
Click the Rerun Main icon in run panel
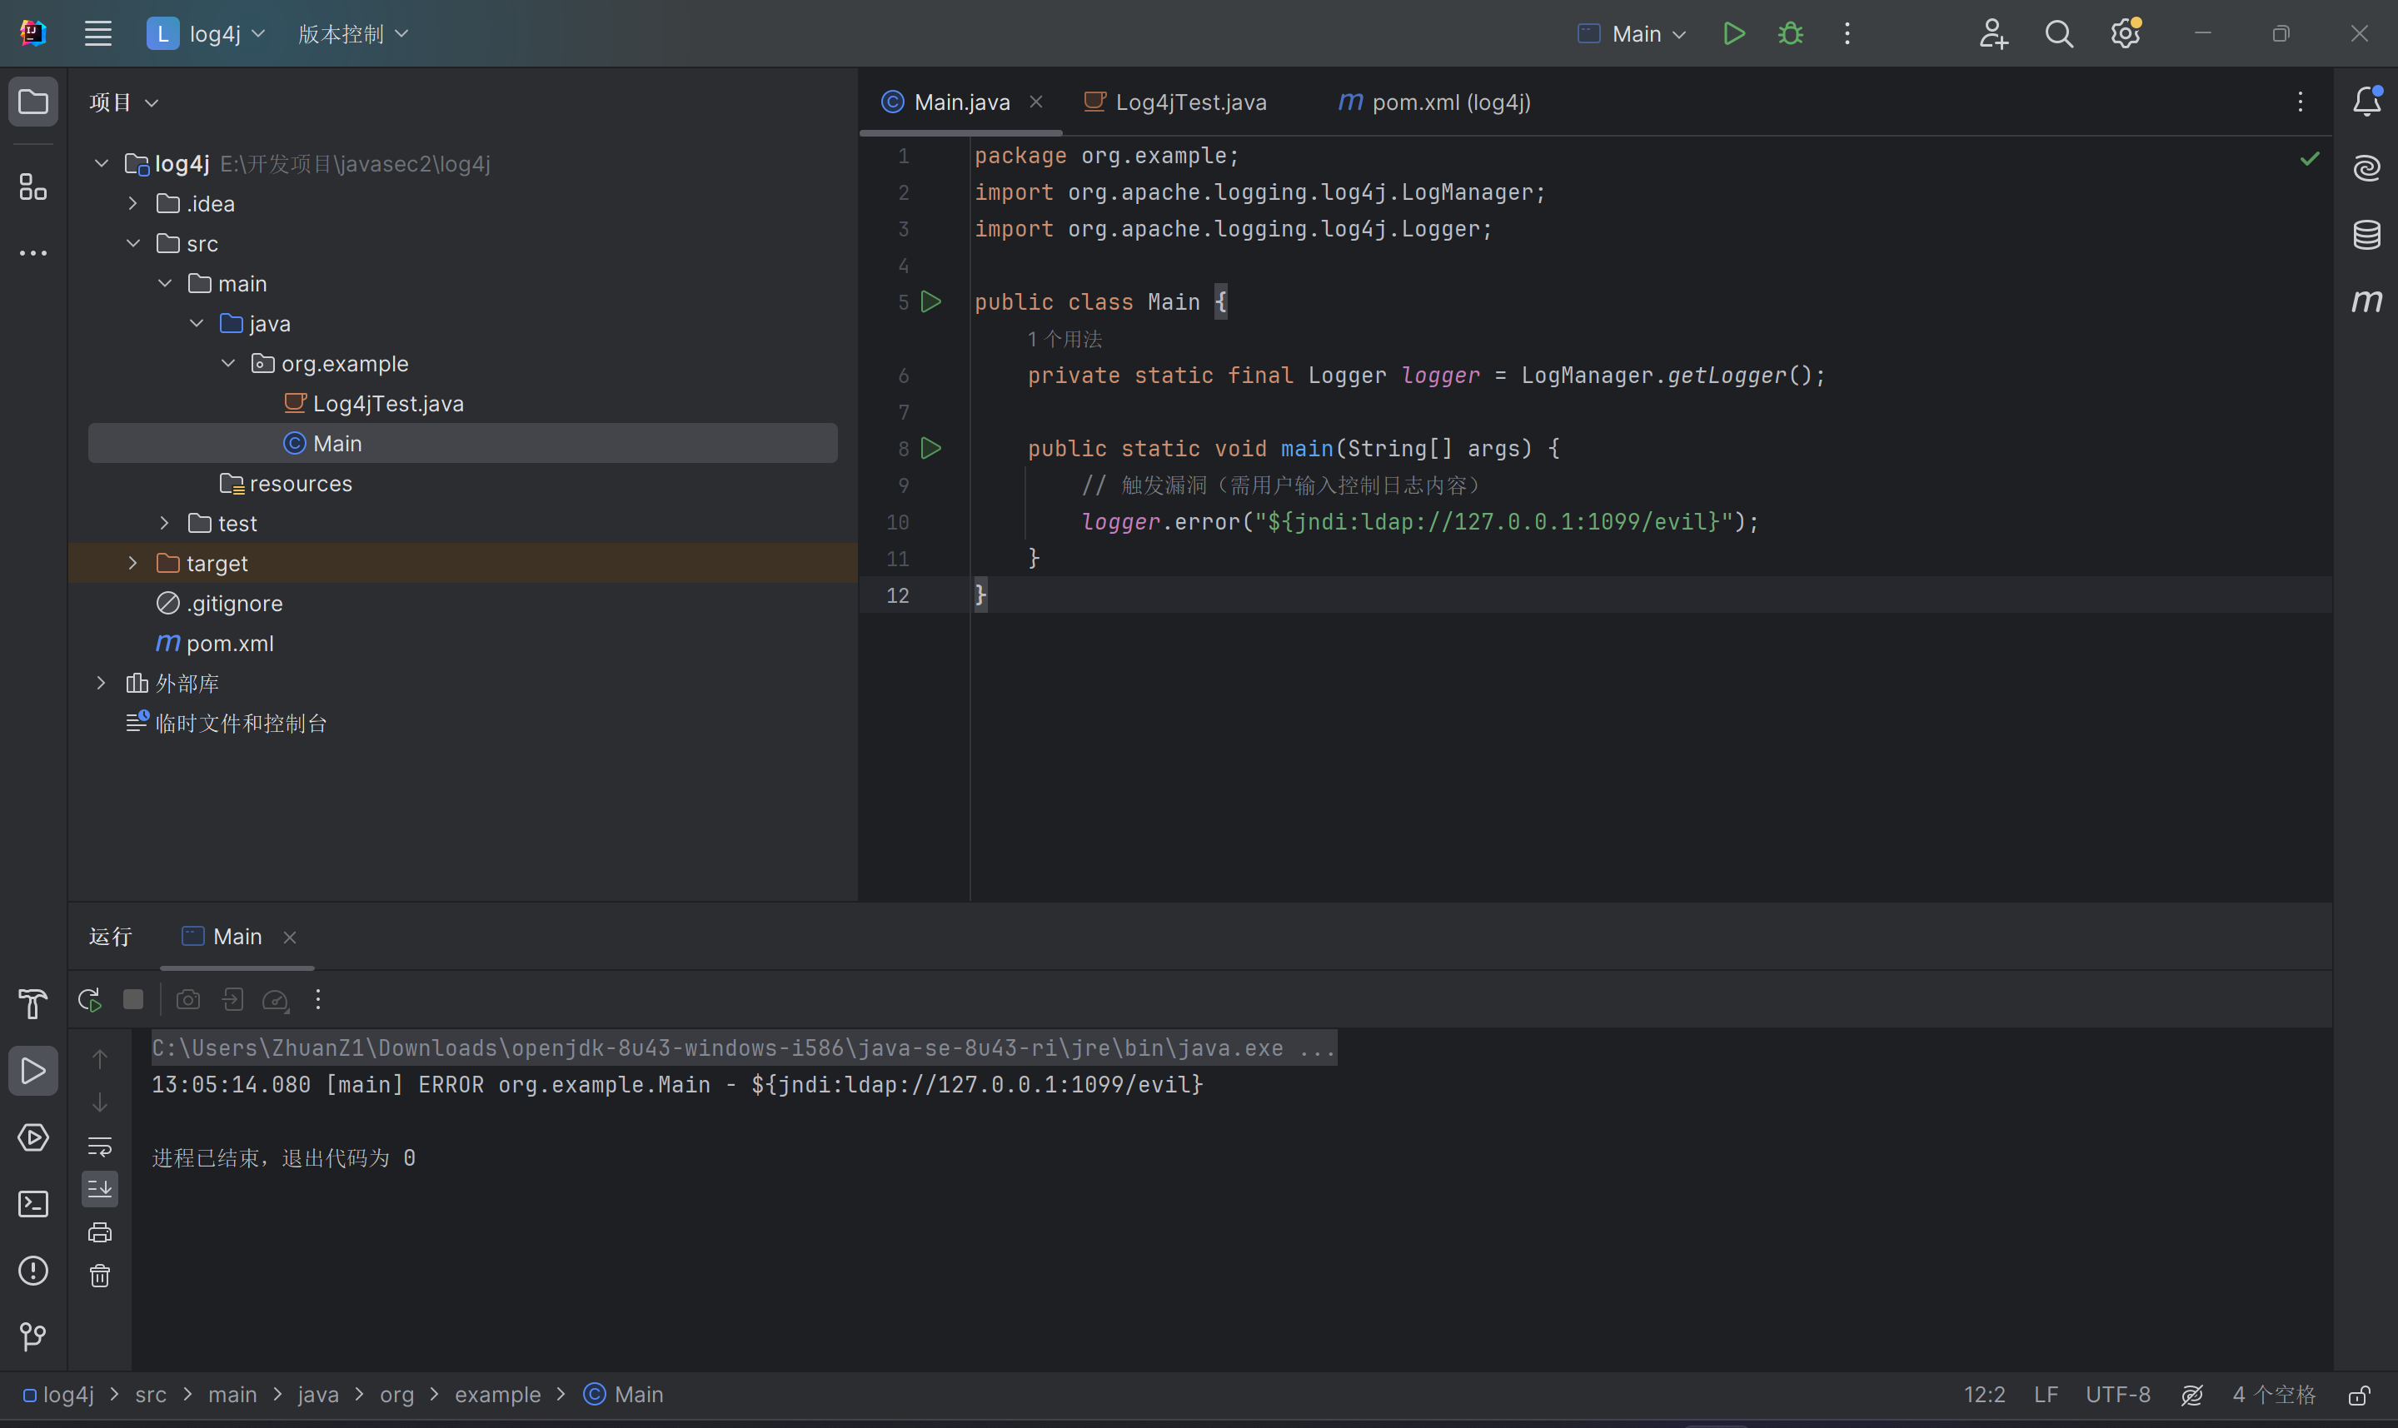(89, 1000)
